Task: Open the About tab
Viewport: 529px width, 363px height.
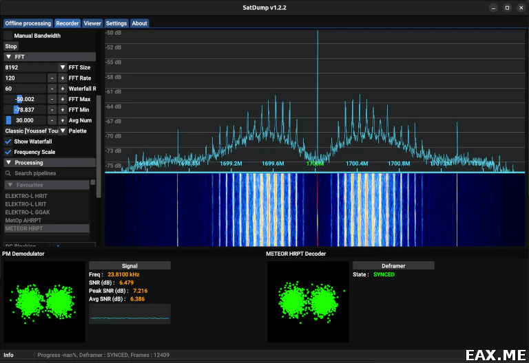Action: click(139, 23)
